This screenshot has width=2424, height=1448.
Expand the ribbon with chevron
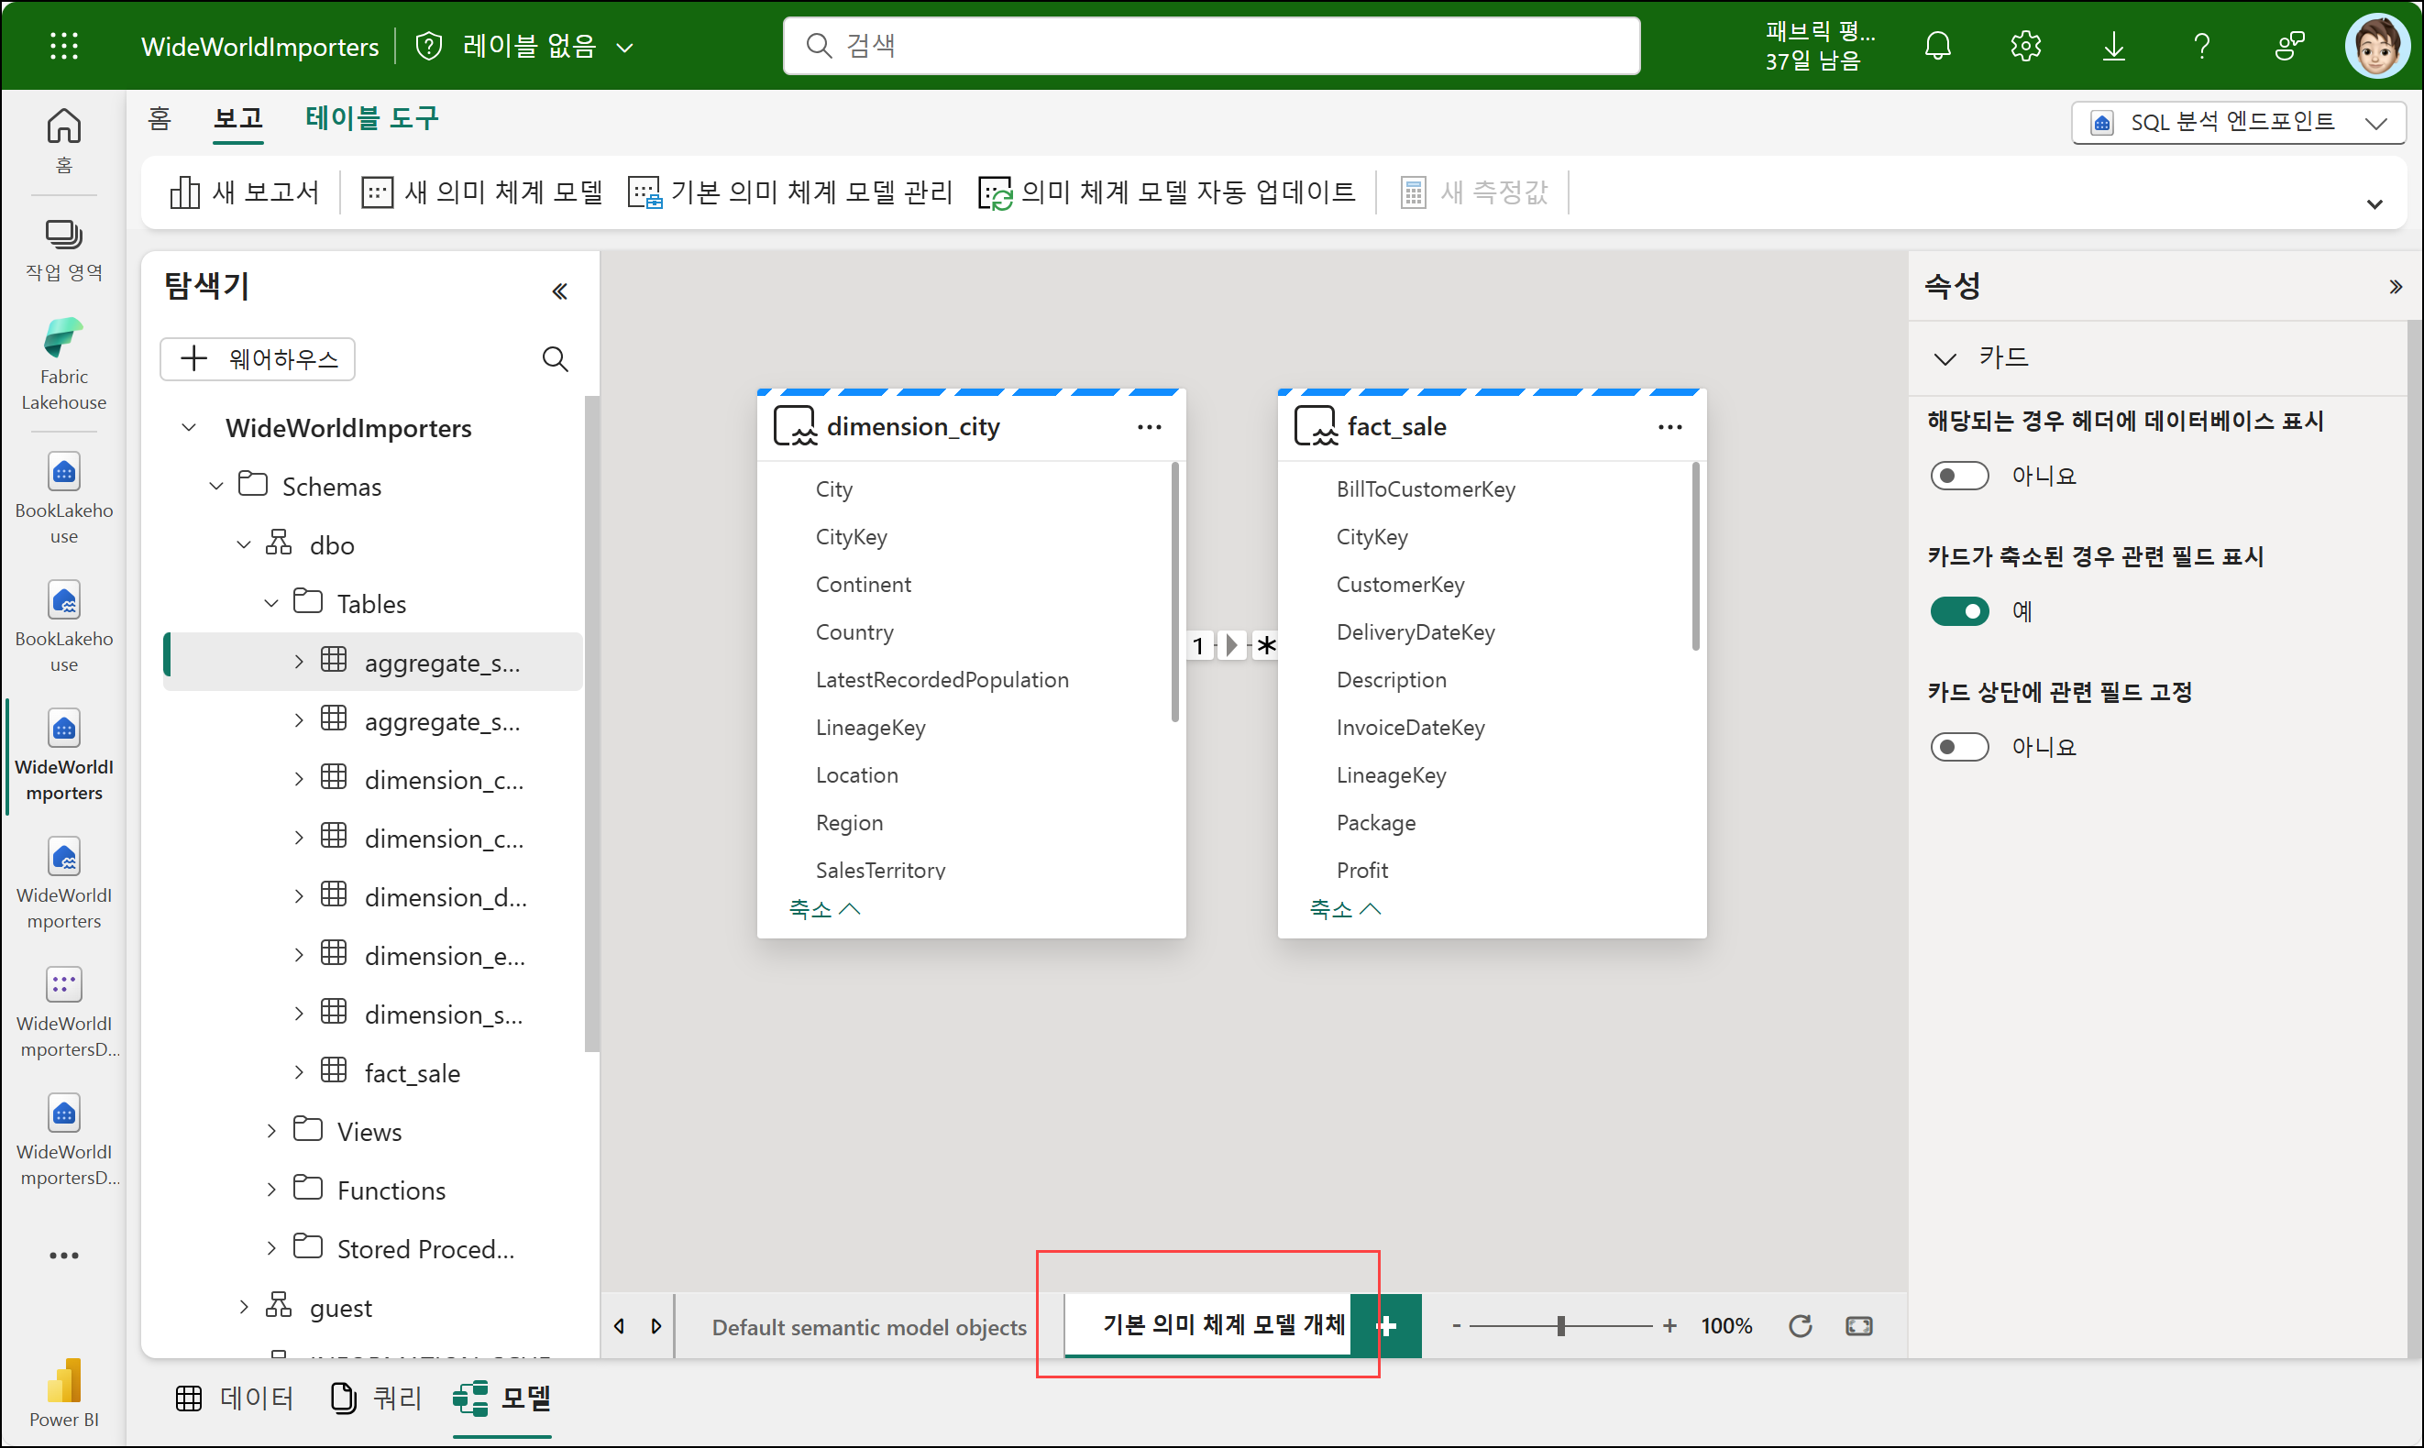pos(2374,204)
